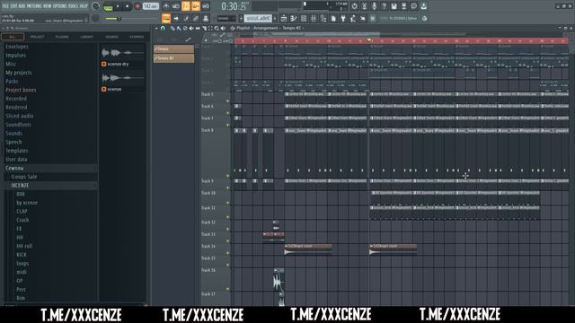
Task: Click the red record button
Action: [x=137, y=6]
